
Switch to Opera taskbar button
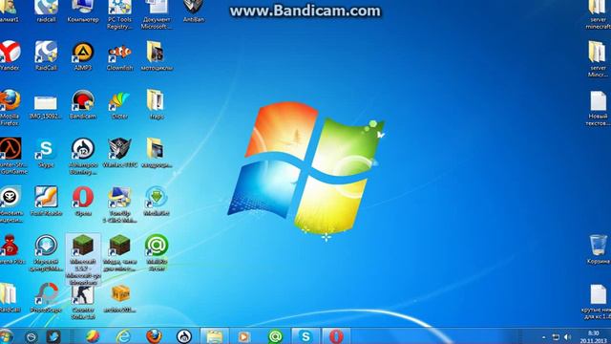click(336, 336)
